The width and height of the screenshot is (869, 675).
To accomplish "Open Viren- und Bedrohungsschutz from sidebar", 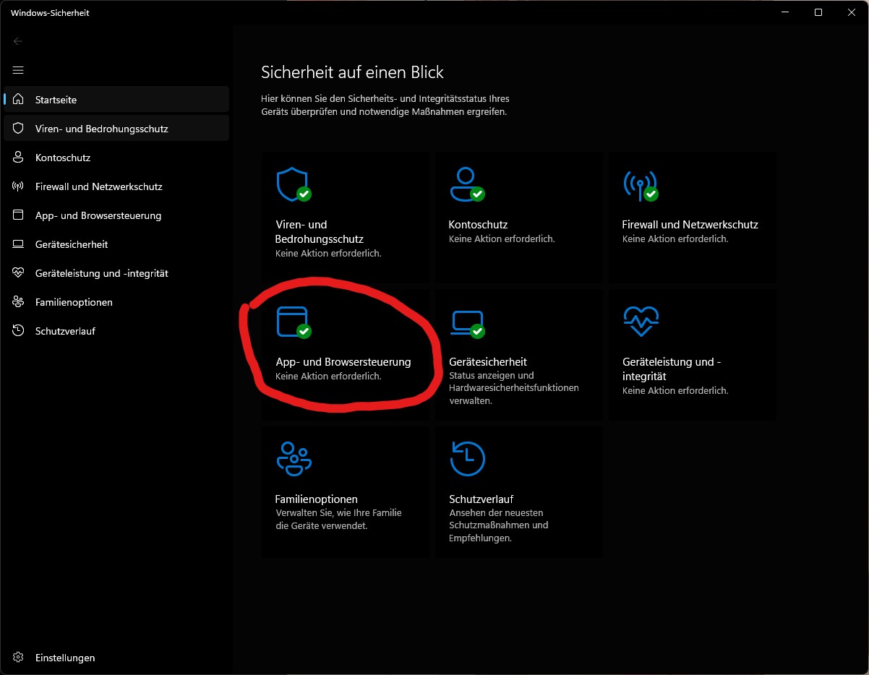I will tap(116, 128).
